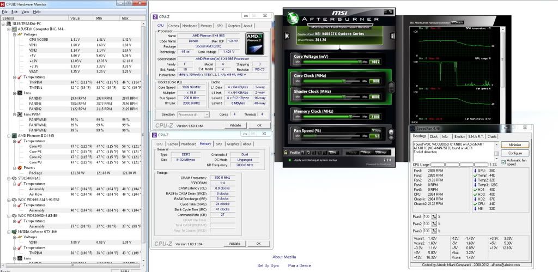Viewport: 558px width, 272px height.
Task: Open the View menu in HWMonitor
Action: coord(25,12)
